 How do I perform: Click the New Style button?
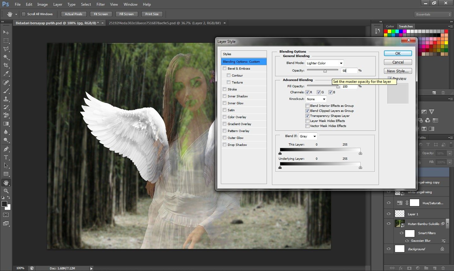(398, 71)
